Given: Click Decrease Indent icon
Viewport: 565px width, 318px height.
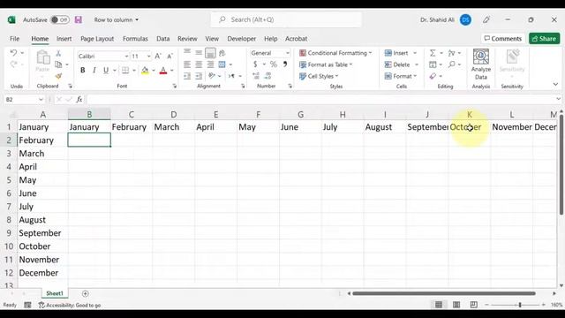Looking at the screenshot, I should point(187,76).
